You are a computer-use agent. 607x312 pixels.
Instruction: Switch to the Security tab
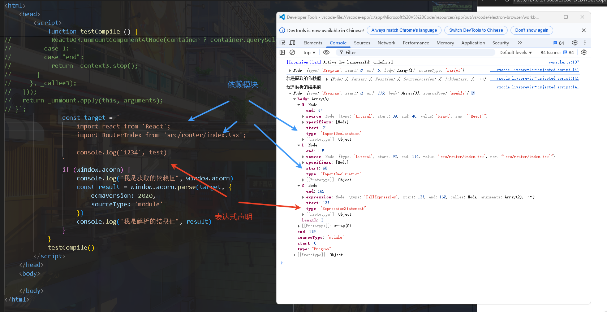[501, 43]
